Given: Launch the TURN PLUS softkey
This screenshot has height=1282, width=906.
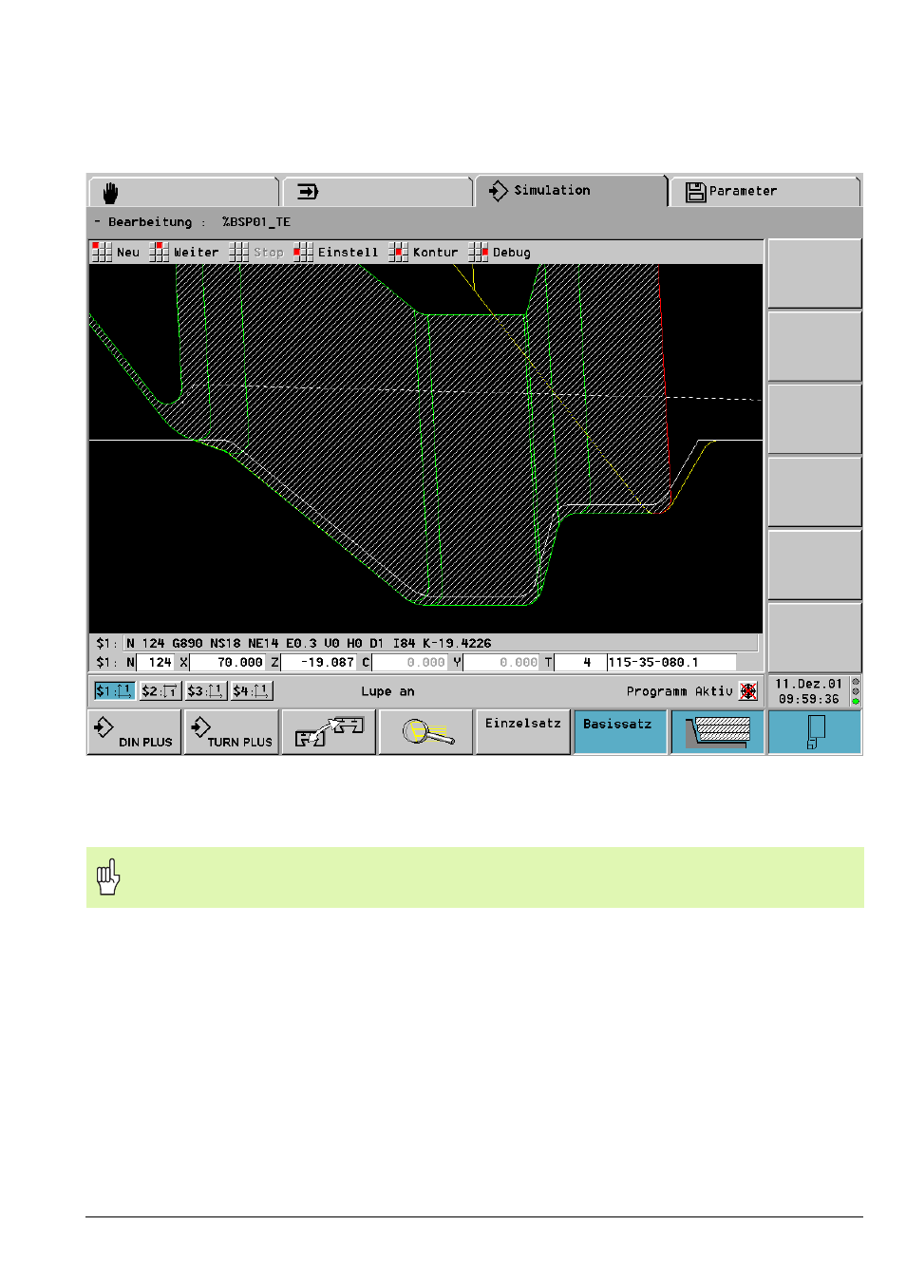Looking at the screenshot, I should coord(232,732).
